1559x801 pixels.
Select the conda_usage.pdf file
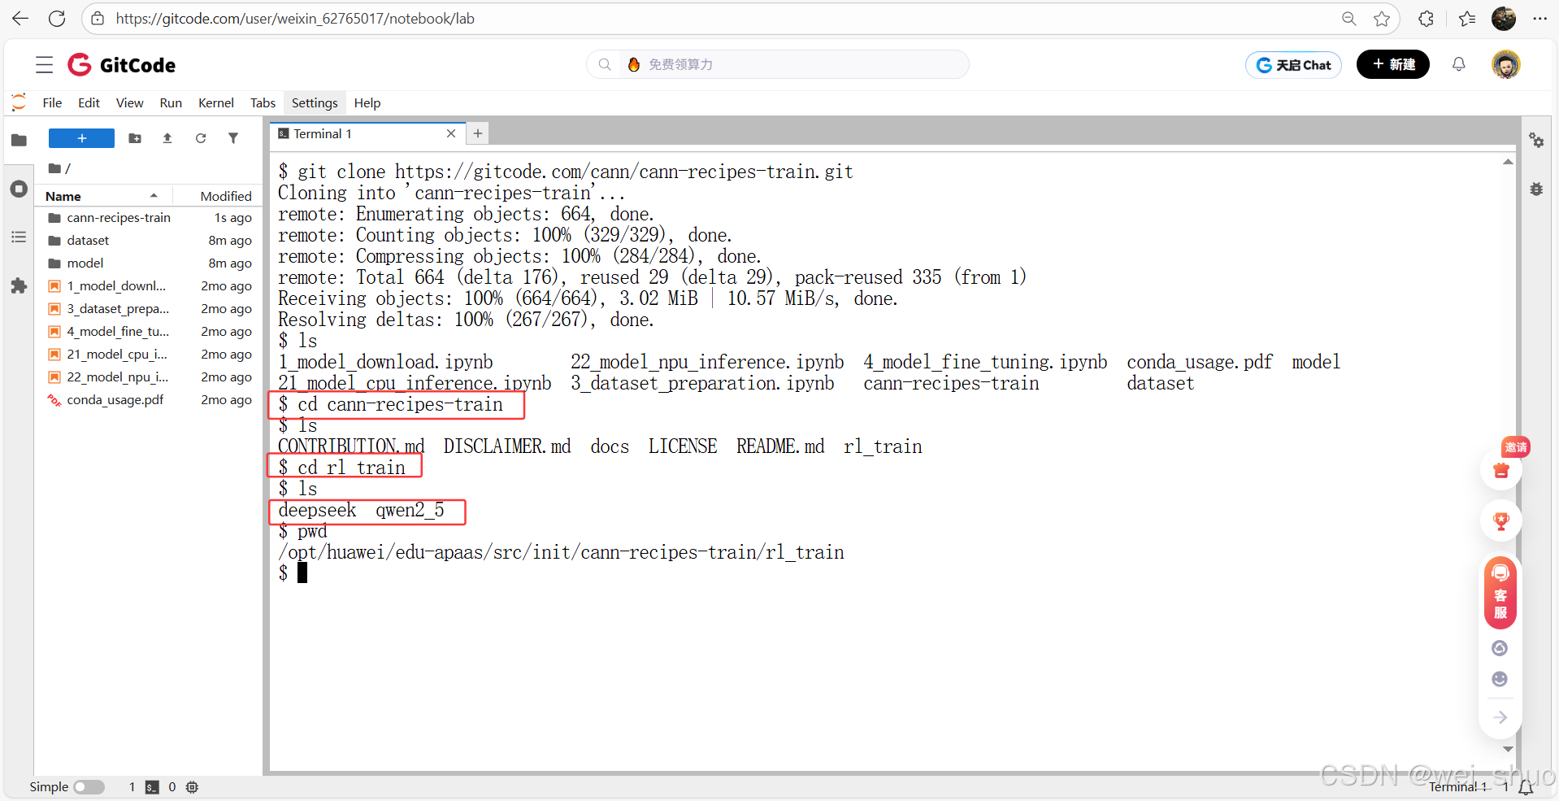(x=150, y=400)
